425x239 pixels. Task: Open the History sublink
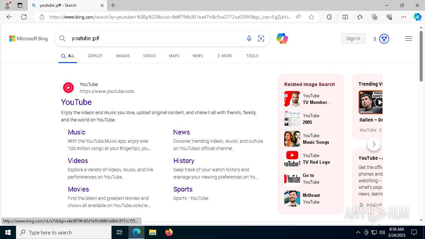(x=184, y=161)
